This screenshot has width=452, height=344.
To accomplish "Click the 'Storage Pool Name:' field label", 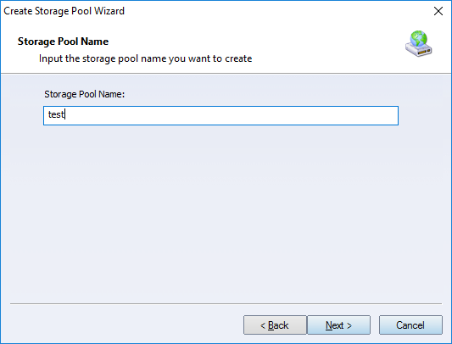I will (x=85, y=94).
